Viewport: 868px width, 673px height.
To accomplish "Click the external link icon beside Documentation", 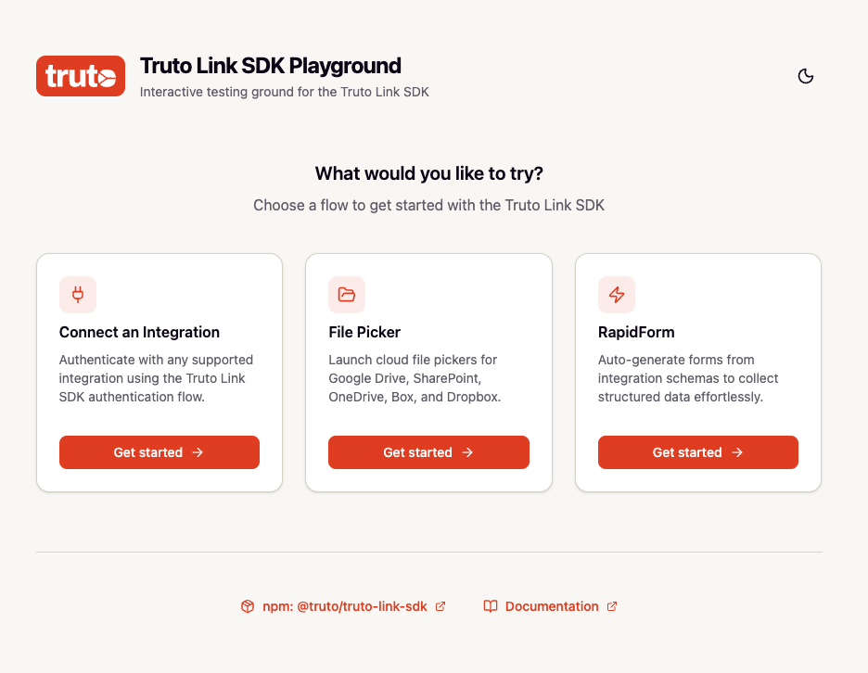I will [612, 606].
